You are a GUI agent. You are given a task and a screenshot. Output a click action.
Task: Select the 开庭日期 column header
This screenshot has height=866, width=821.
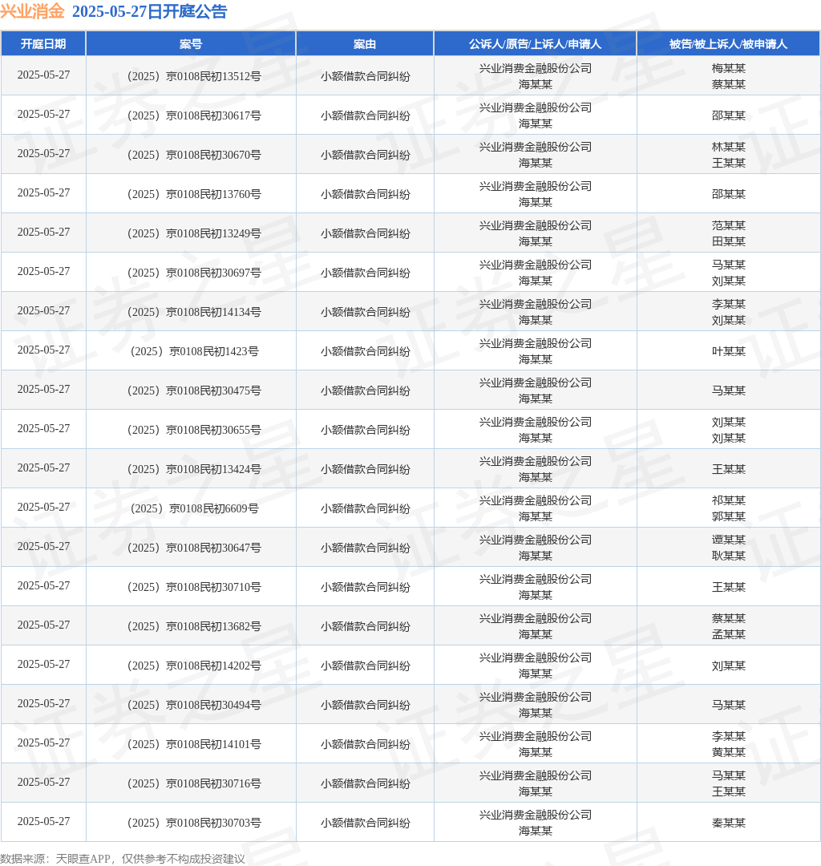point(43,43)
